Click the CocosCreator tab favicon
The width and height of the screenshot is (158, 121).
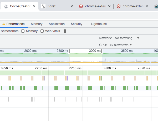click(x=6, y=6)
